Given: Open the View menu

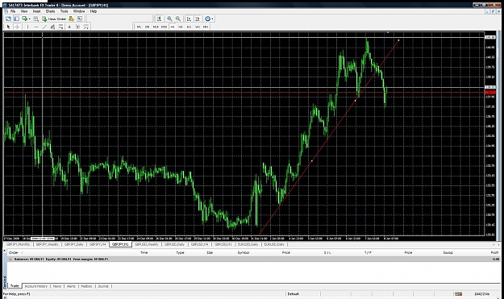Looking at the screenshot, I should (x=24, y=11).
